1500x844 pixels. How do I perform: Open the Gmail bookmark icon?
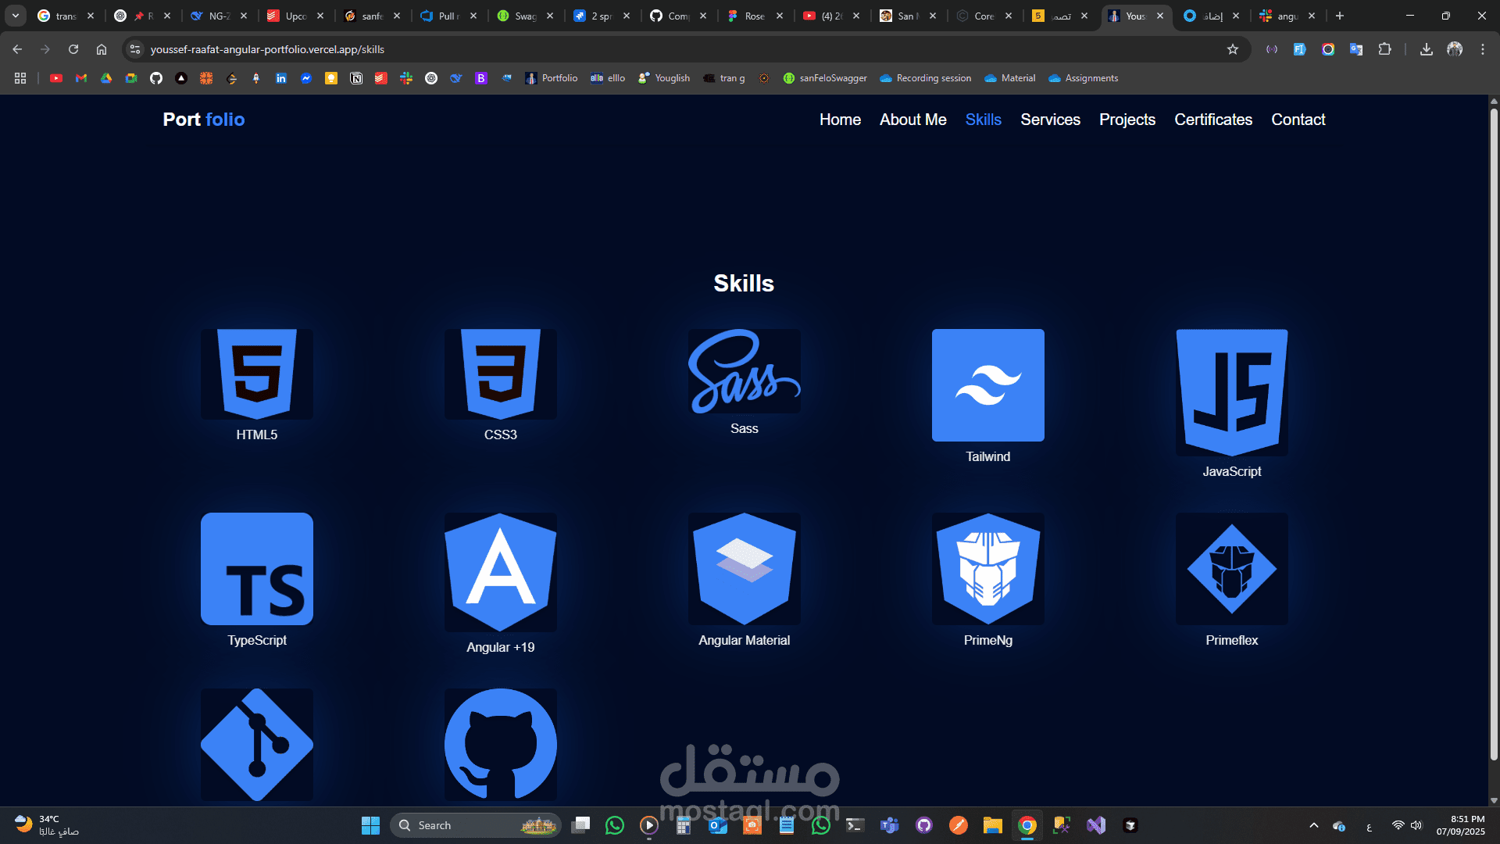[81, 78]
